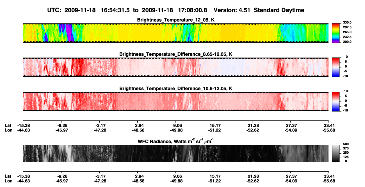Click the 'UTC:' label in the header
The width and height of the screenshot is (365, 187).
54,10
